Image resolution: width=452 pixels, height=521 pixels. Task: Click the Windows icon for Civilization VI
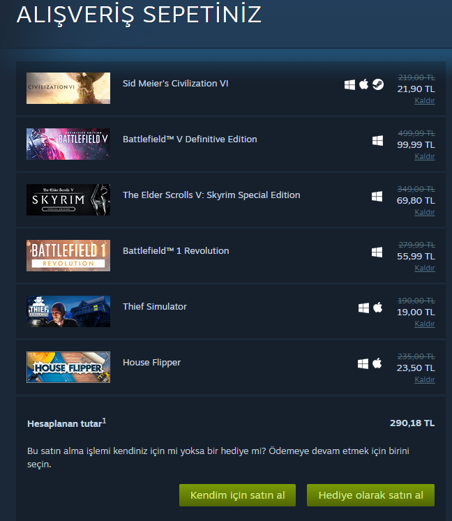click(349, 84)
